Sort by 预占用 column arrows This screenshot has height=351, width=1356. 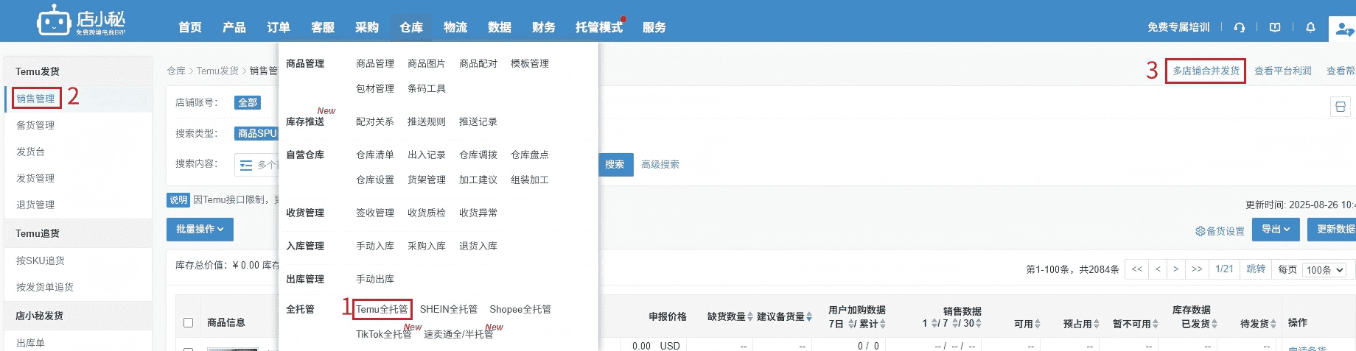coord(1097,324)
